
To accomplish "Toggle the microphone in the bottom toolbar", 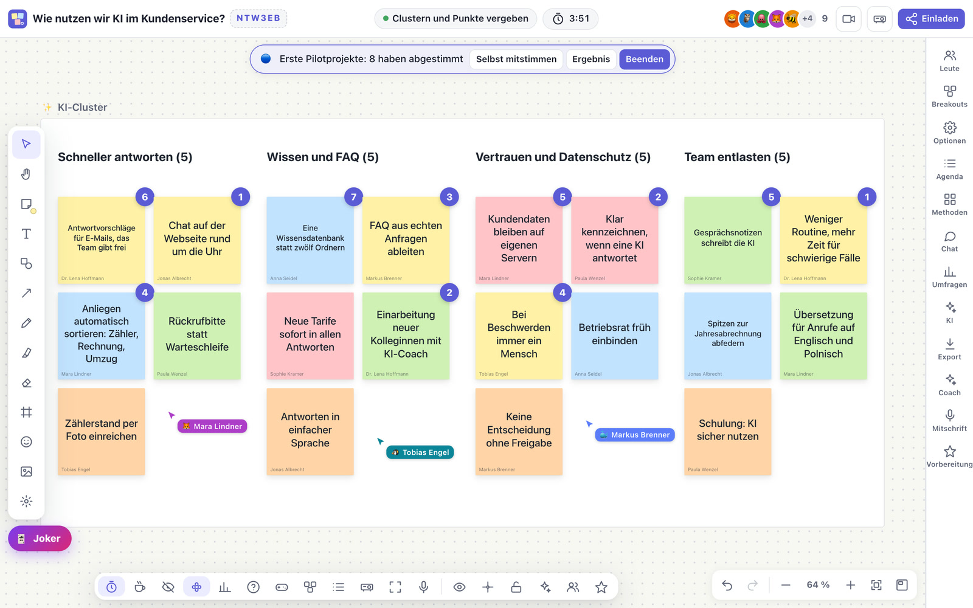I will (x=424, y=587).
